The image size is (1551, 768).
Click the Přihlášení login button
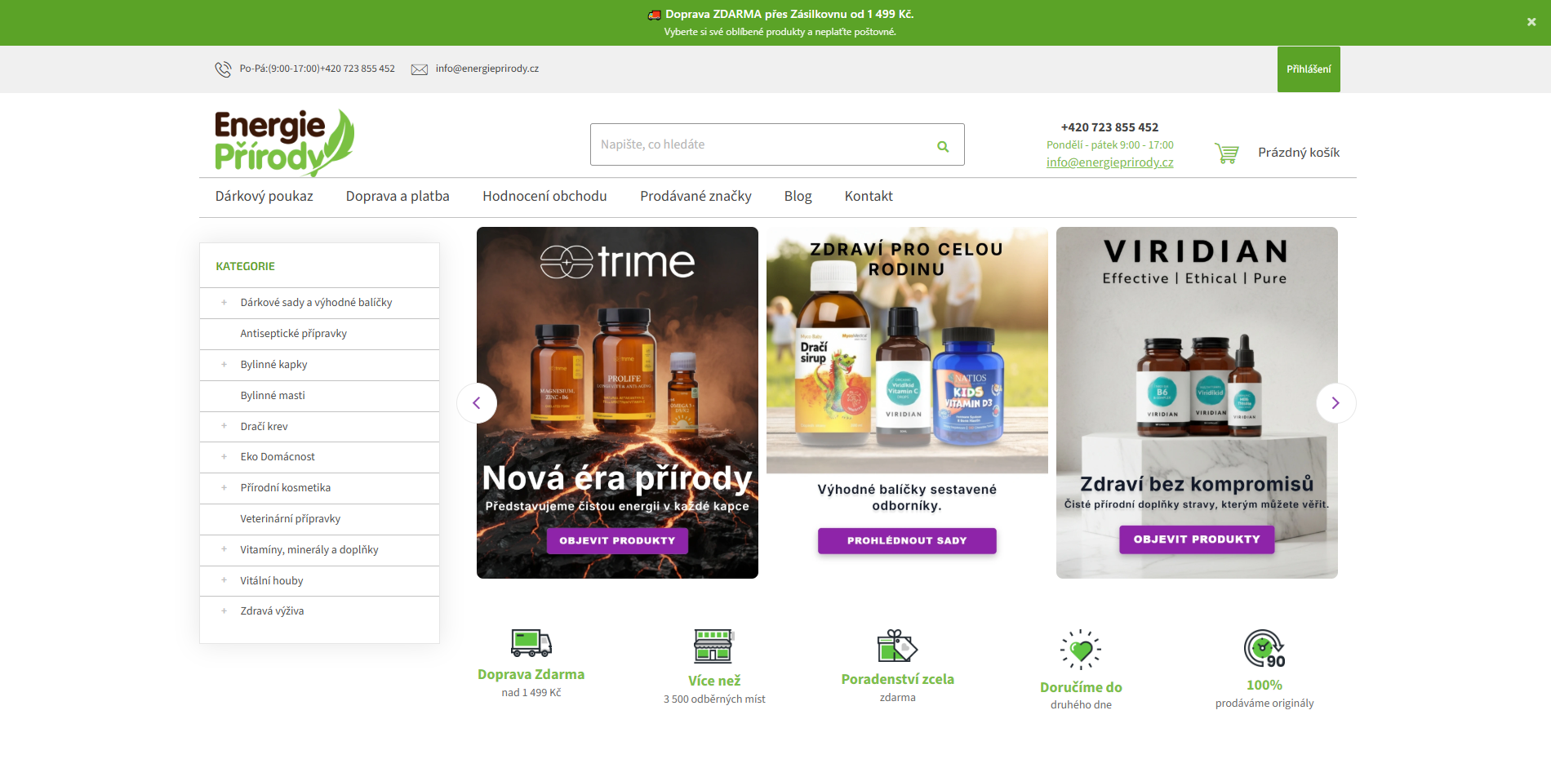[1309, 69]
